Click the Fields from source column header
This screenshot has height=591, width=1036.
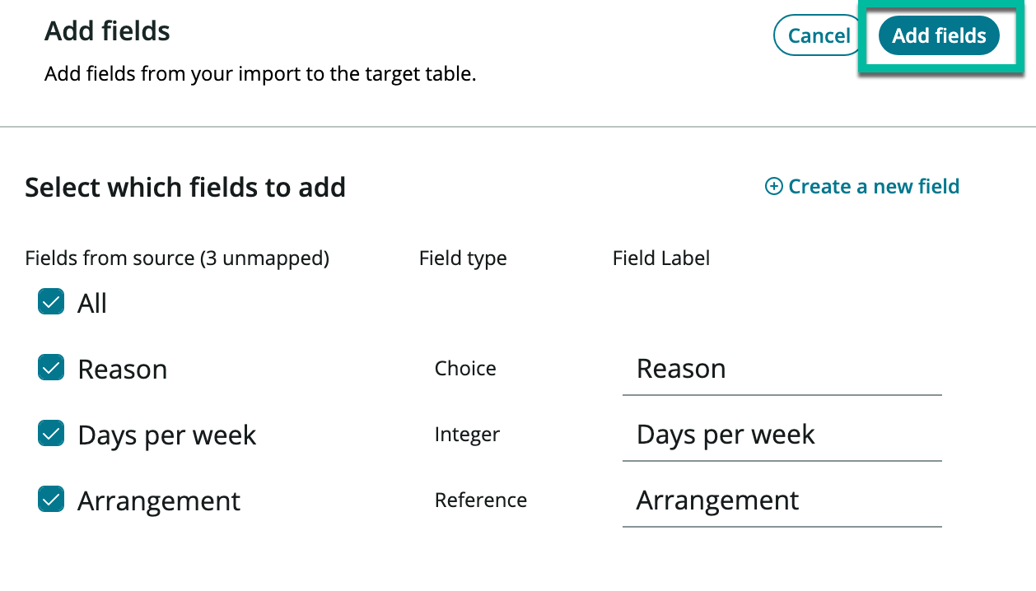pos(177,258)
